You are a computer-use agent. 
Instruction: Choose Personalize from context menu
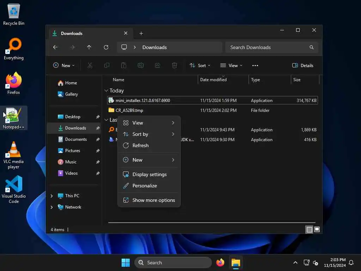[149, 186]
